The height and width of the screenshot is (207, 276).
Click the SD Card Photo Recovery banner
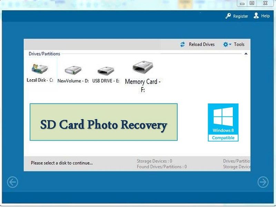104,122
